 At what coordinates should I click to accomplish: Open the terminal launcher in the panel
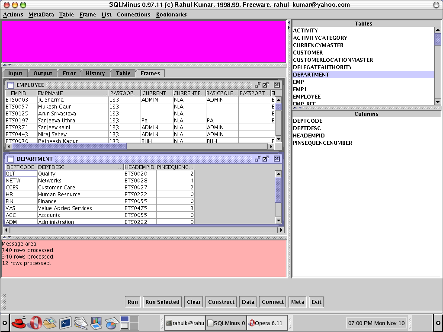pos(65,322)
